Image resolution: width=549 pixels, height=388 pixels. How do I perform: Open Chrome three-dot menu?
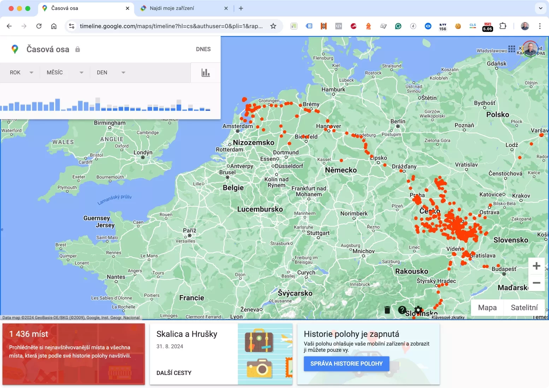[x=539, y=26]
